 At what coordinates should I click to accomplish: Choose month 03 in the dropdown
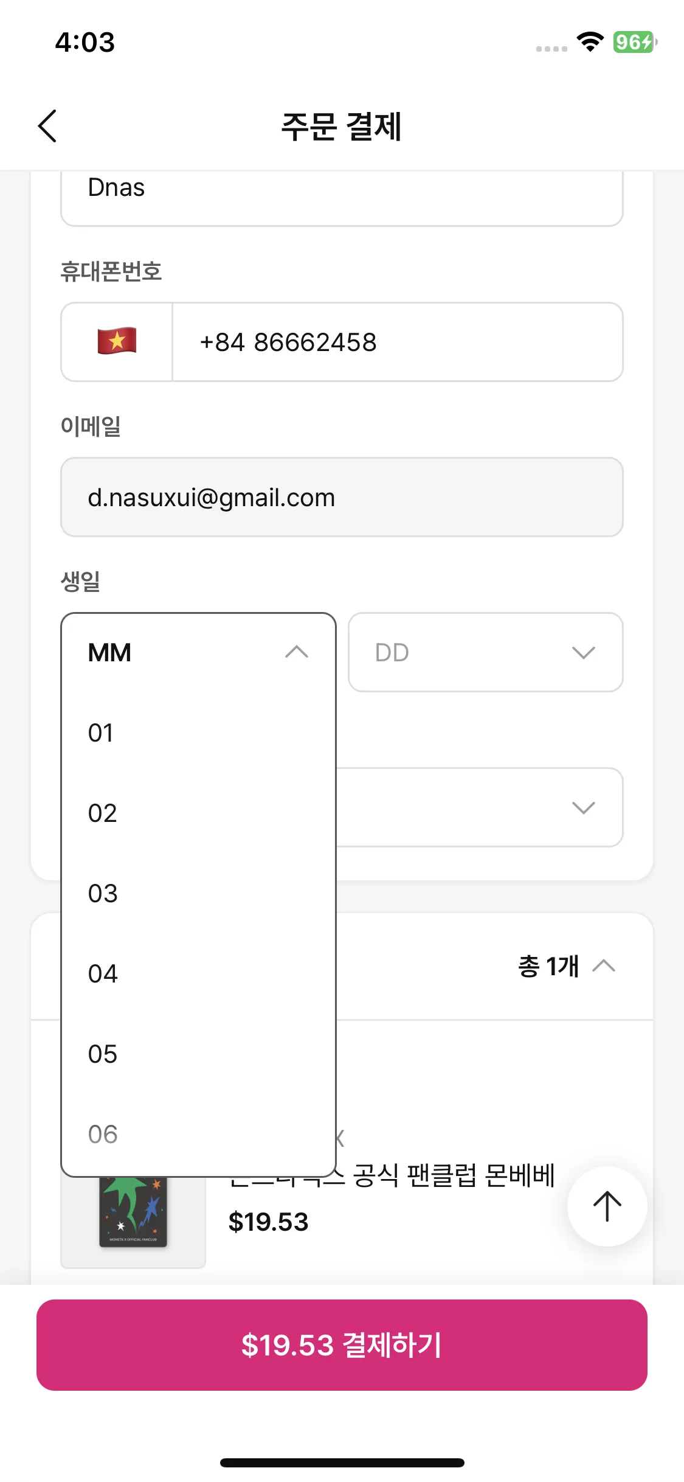(x=198, y=893)
